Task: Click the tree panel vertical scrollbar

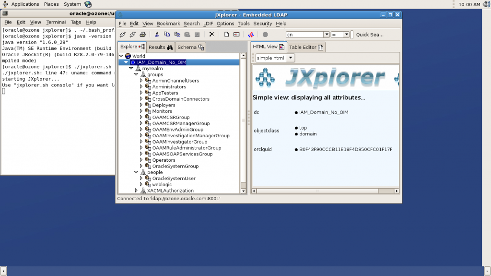Action: coord(243,120)
